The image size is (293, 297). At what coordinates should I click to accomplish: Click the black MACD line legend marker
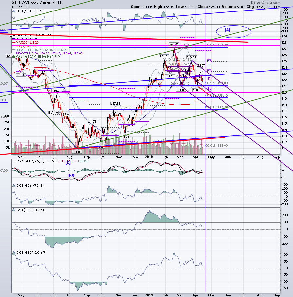coord(14,161)
